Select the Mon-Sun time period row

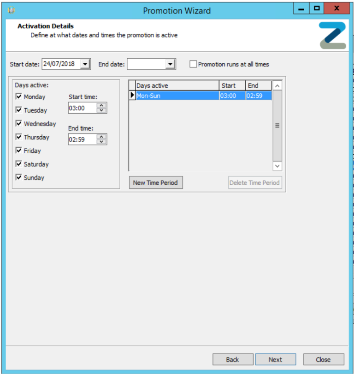pyautogui.click(x=177, y=96)
